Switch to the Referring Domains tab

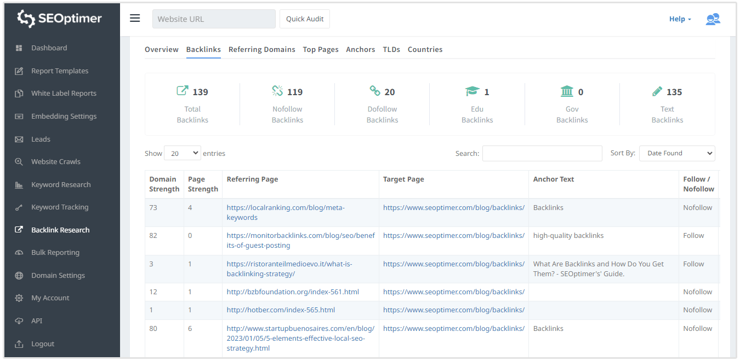[x=261, y=49]
